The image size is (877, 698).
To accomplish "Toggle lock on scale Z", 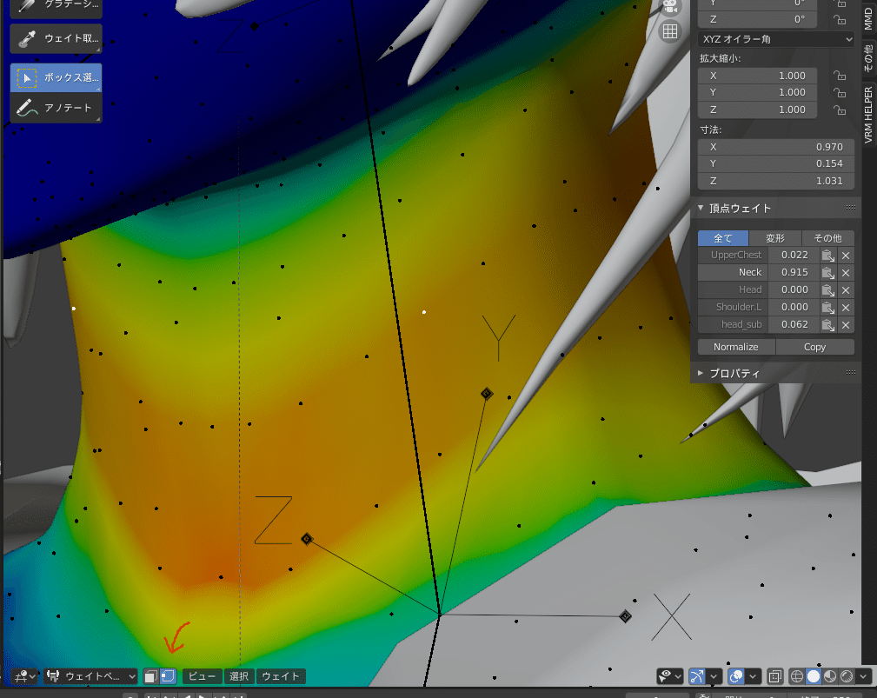I will (839, 110).
